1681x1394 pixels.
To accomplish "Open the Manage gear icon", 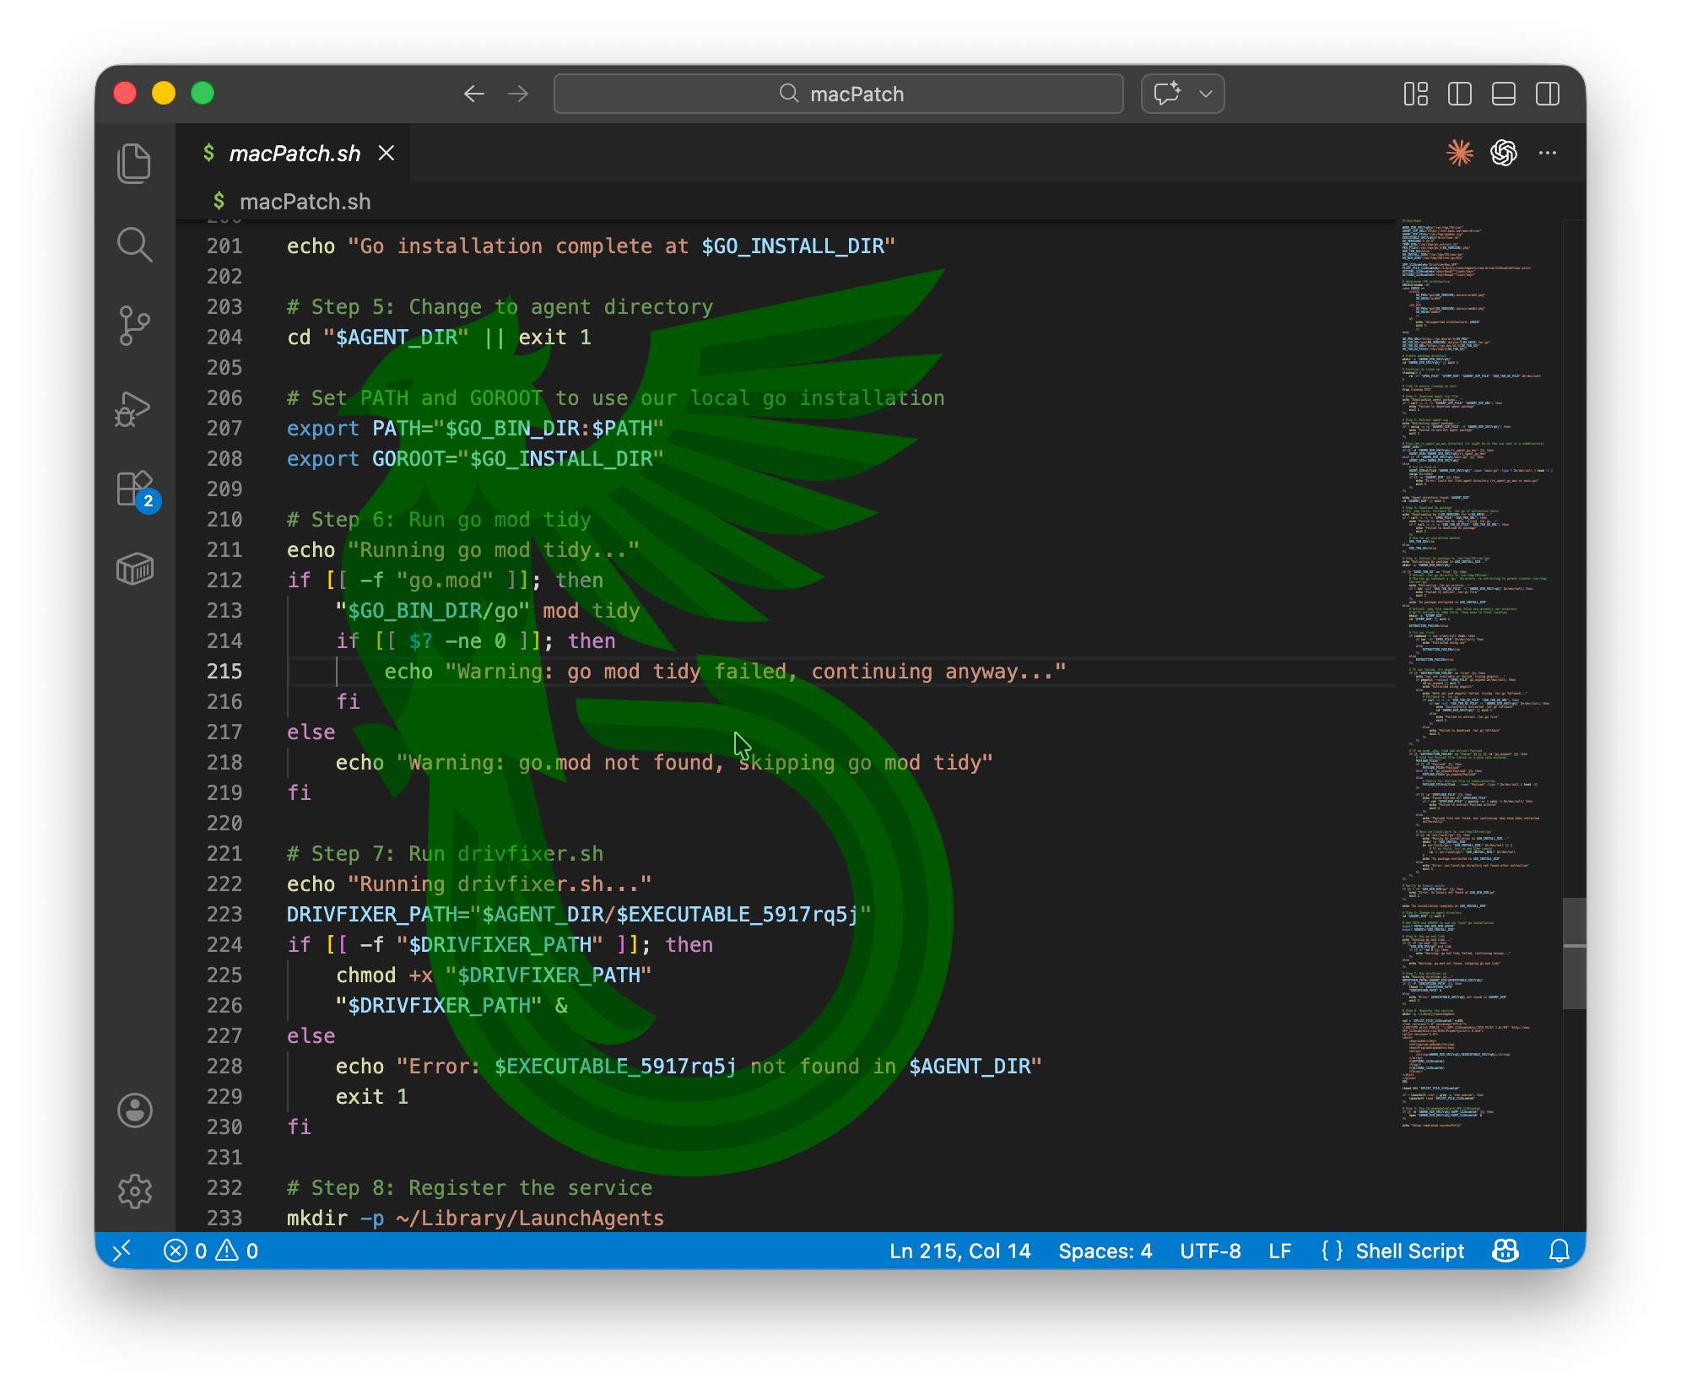I will coord(134,1191).
